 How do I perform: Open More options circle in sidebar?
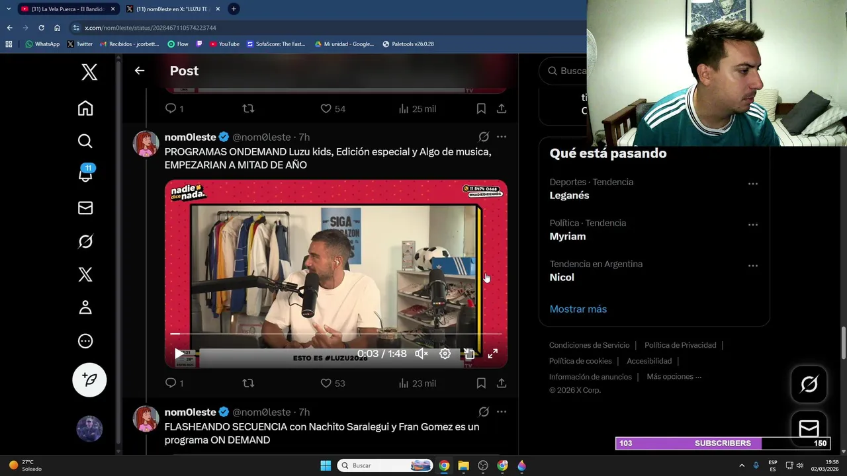pos(85,341)
